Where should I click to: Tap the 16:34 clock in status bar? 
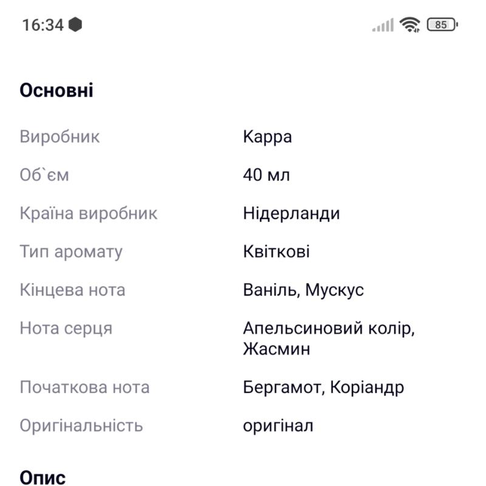coord(43,25)
